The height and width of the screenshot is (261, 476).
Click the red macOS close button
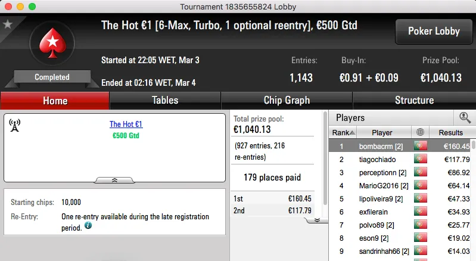click(7, 6)
